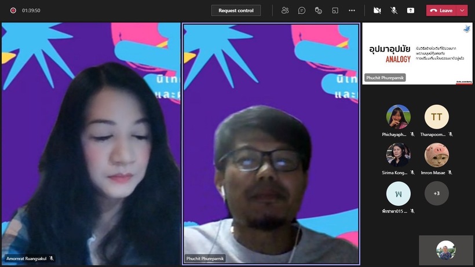
Task: Show the +3 additional participants
Action: 436,193
